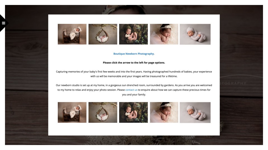Select bottom-row photo of baby with flower headband
This screenshot has width=268, height=150.
coord(164,112)
